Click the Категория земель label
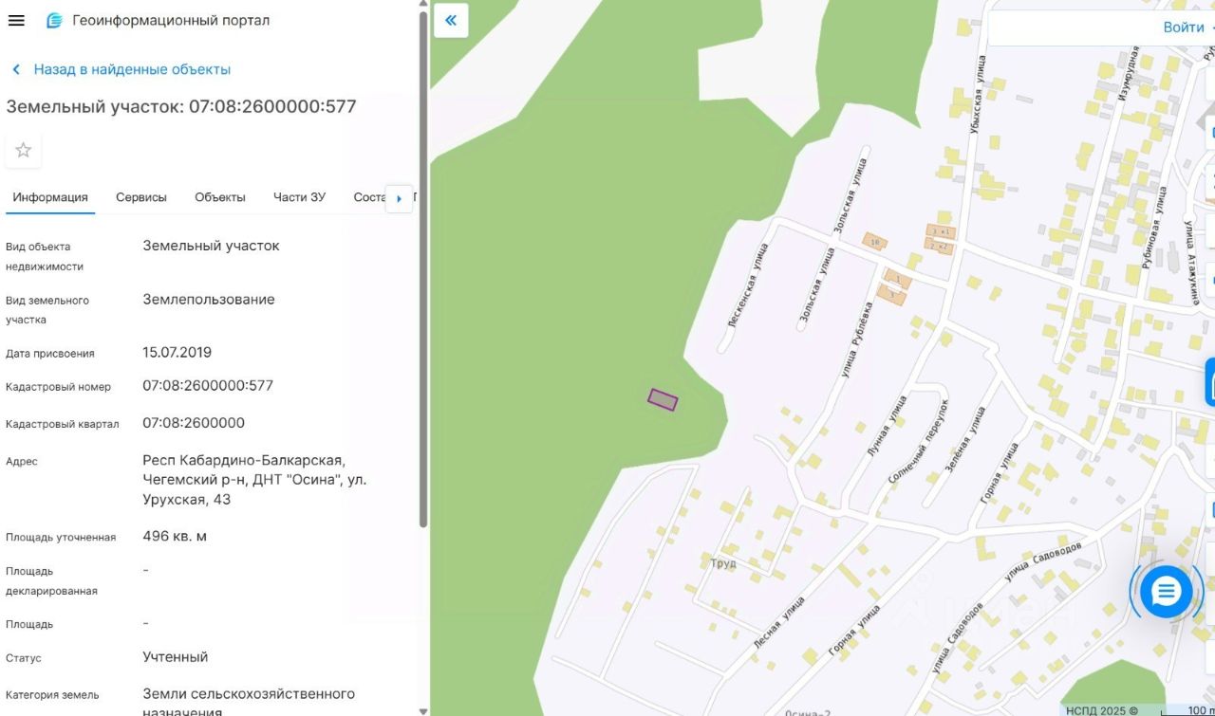Image resolution: width=1215 pixels, height=716 pixels. pos(52,695)
